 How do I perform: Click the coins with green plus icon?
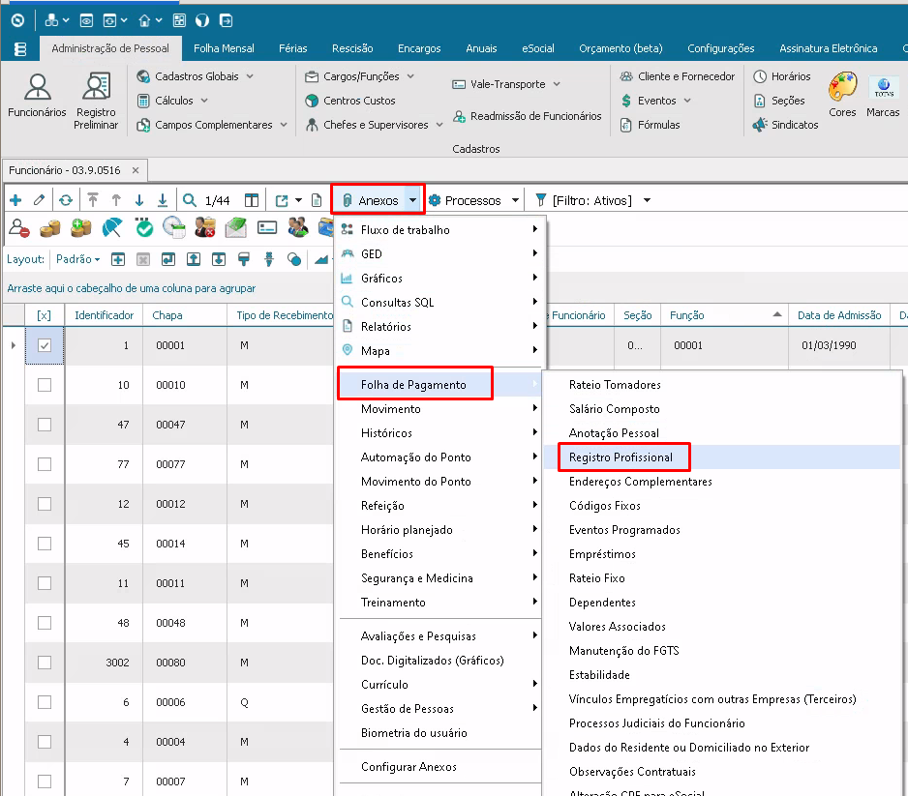pos(80,228)
